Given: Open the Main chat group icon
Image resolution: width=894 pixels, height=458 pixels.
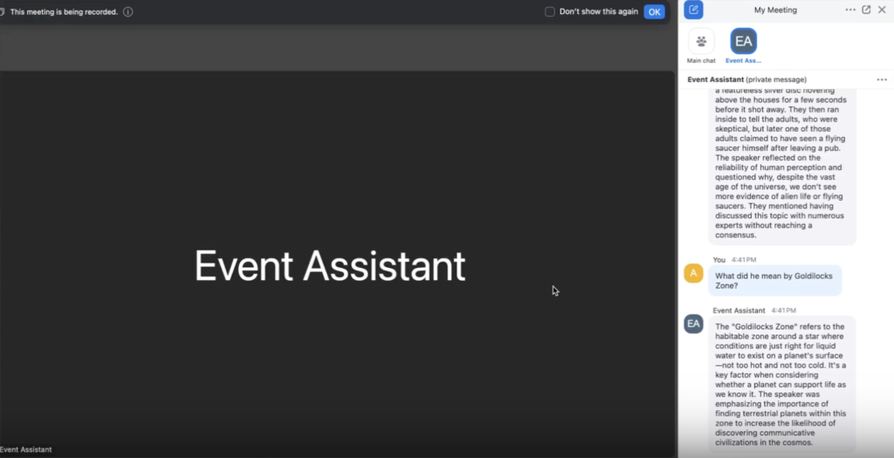Looking at the screenshot, I should coord(701,41).
